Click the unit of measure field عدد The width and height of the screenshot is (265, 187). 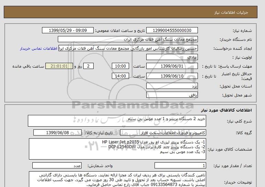coord(57,166)
